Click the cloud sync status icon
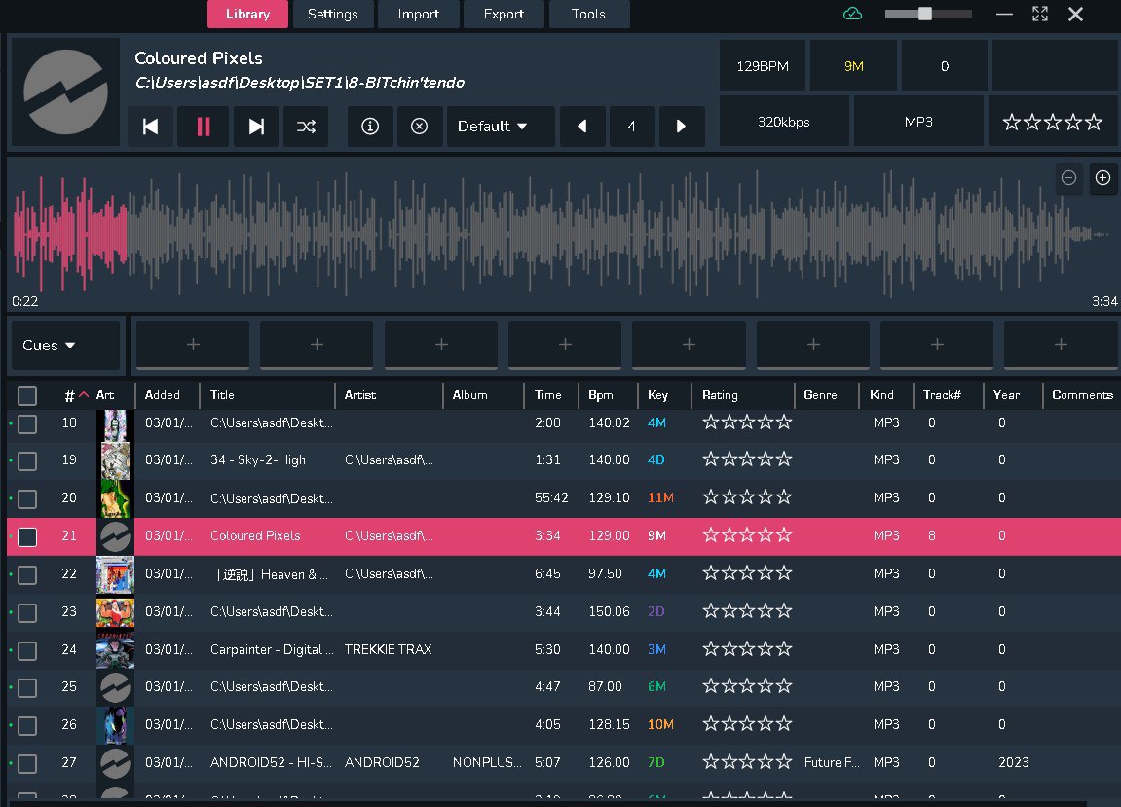Screen dimensions: 1121x807 coord(852,14)
